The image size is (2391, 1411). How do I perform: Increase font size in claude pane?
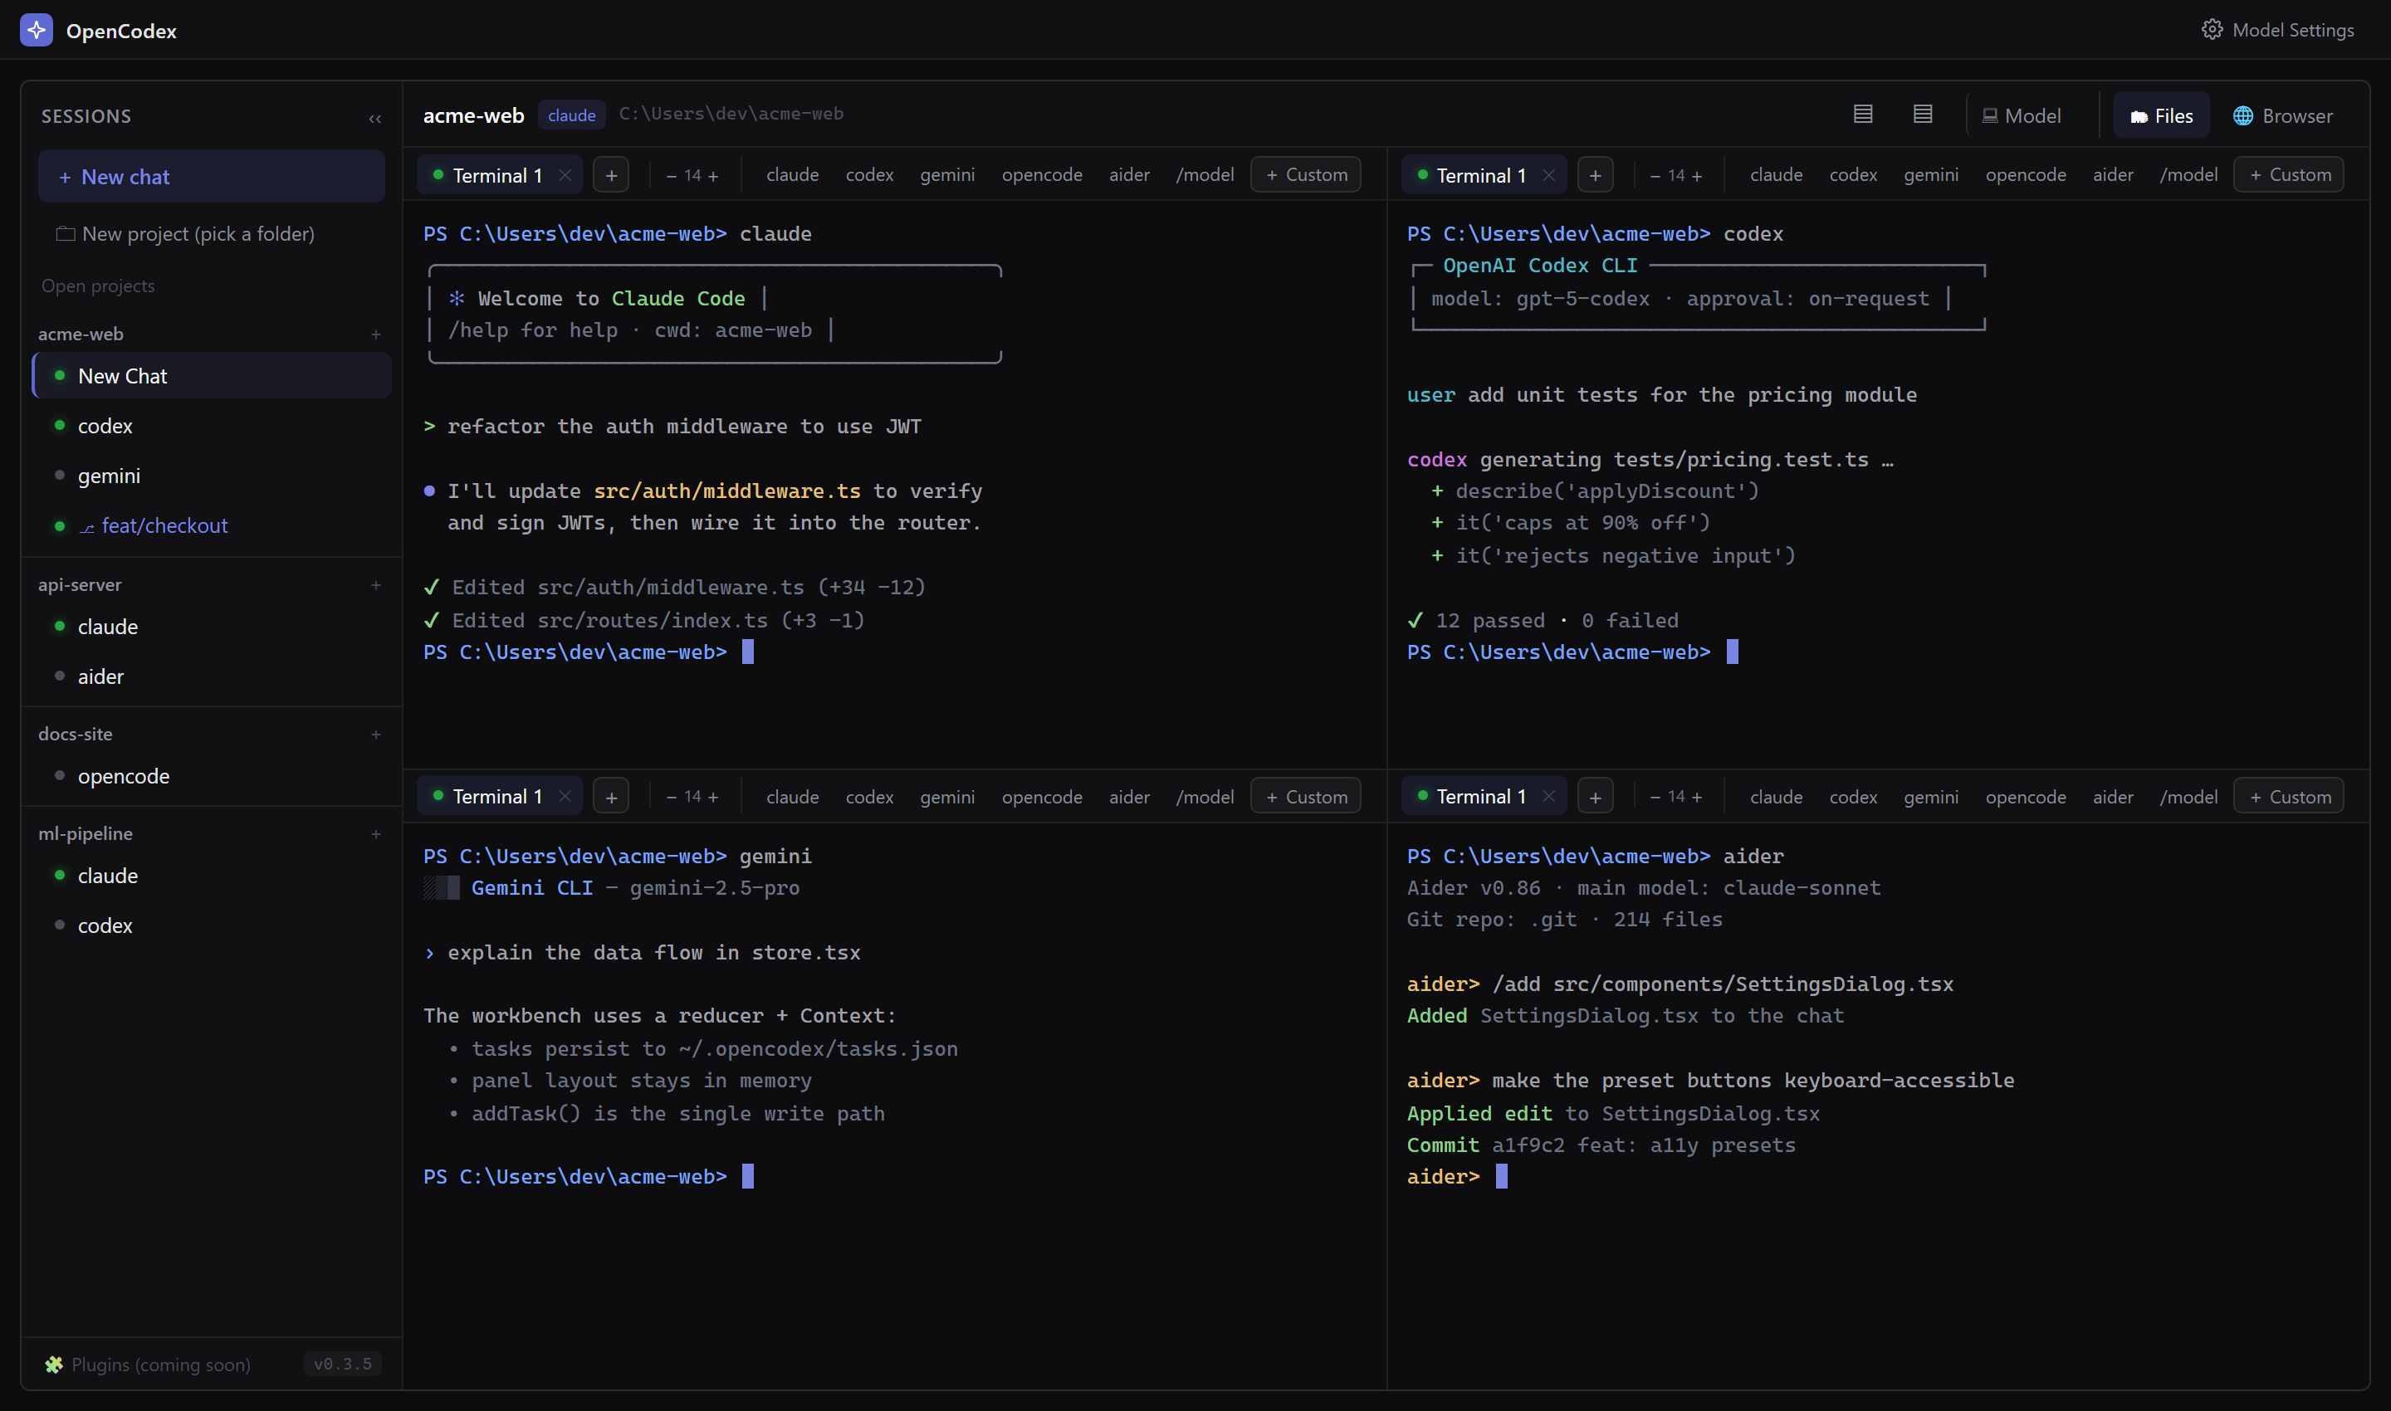coord(713,176)
